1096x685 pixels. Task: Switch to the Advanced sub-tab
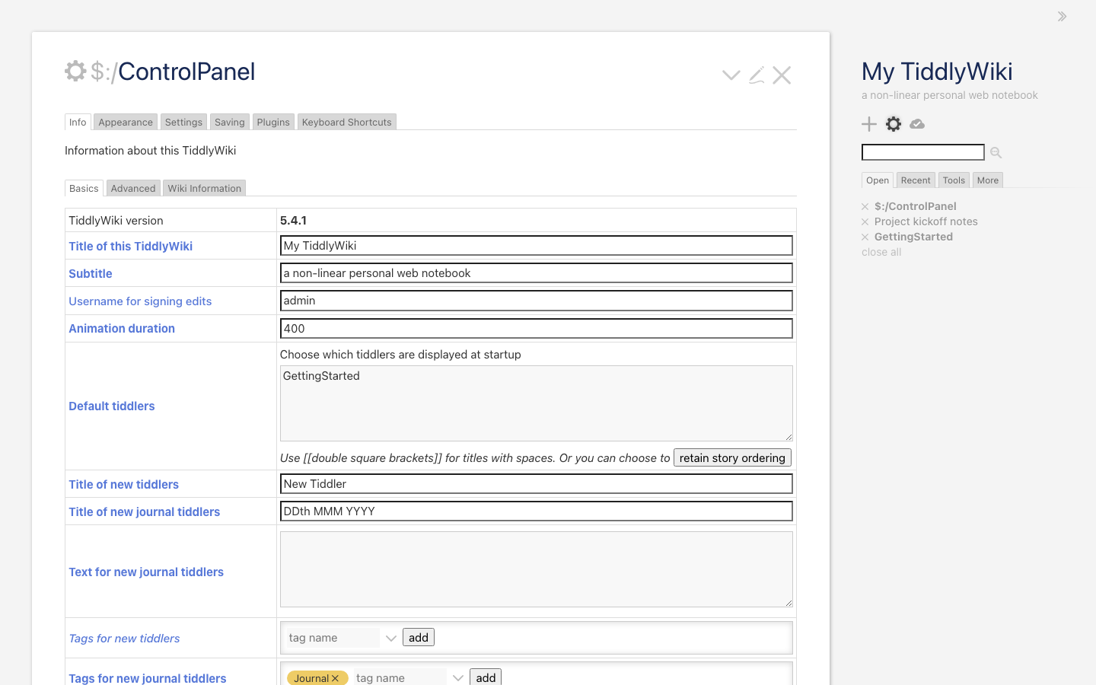[133, 188]
